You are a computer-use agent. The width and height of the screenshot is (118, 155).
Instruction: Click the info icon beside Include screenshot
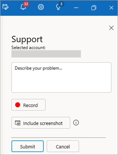coord(76,123)
